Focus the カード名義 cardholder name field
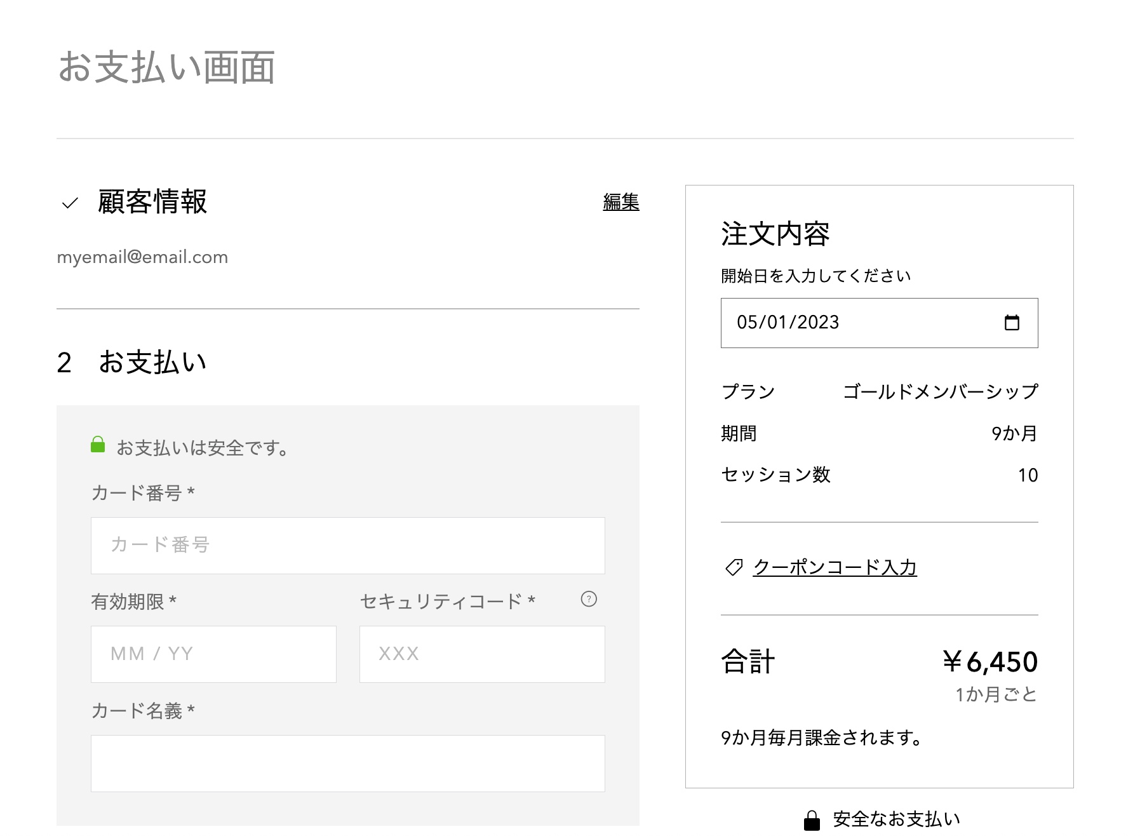Image resolution: width=1147 pixels, height=836 pixels. point(348,764)
